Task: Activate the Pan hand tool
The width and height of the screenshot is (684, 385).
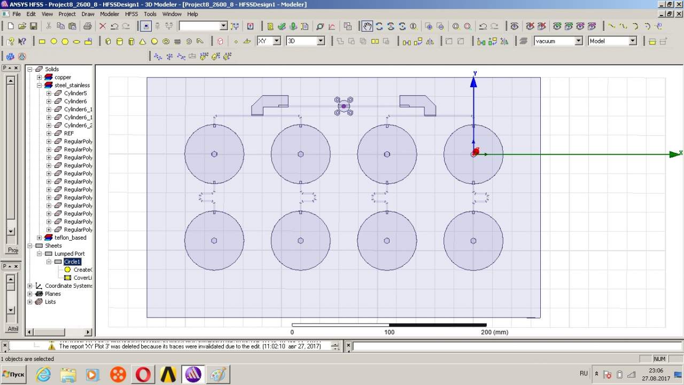Action: (367, 26)
